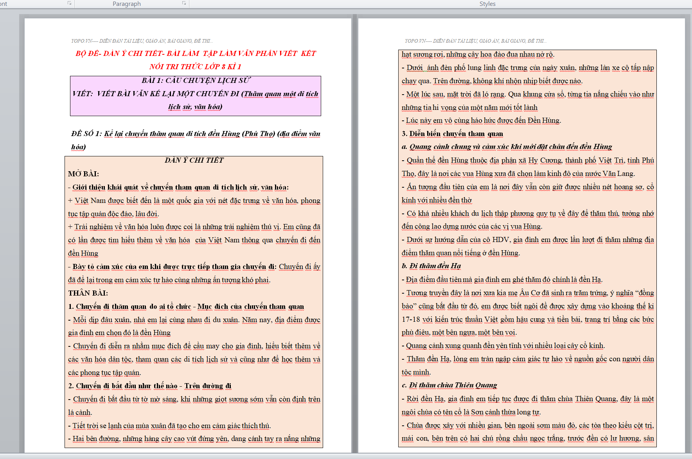Screen dimensions: 692x459
Task: Click the line 'Chuyến đi diễn ra nhằm mục đích'
Action: (194, 346)
